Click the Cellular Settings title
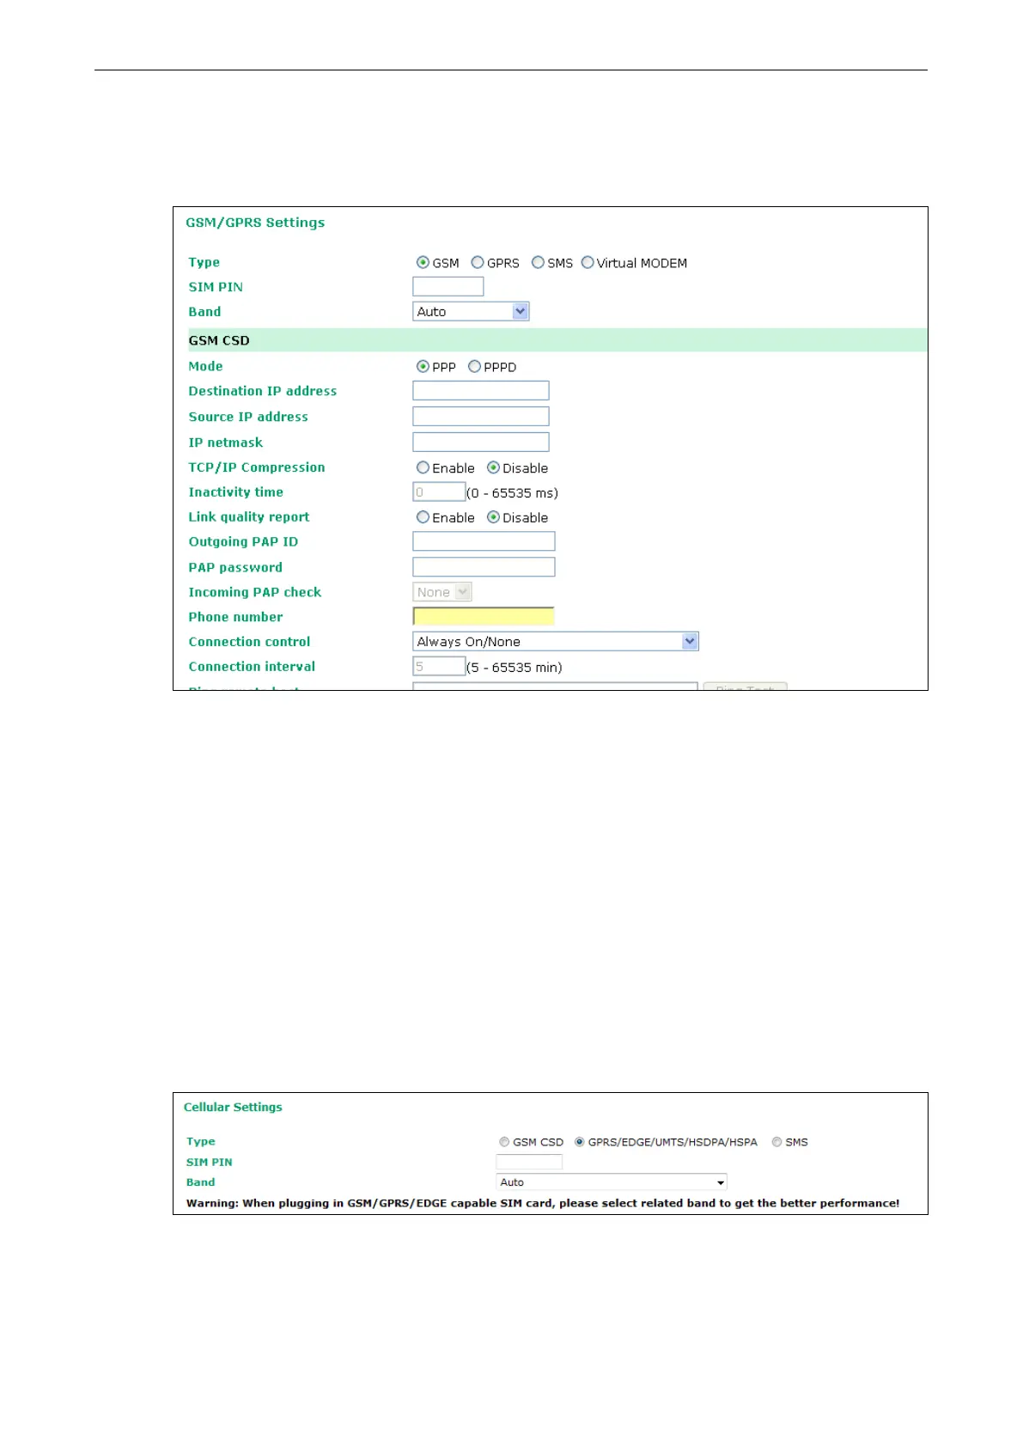 click(x=233, y=1108)
